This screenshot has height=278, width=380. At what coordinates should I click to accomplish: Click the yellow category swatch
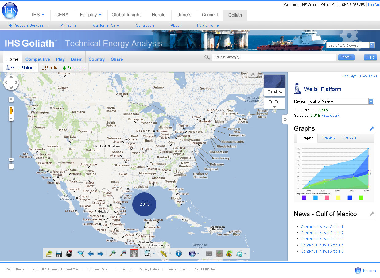338,198
